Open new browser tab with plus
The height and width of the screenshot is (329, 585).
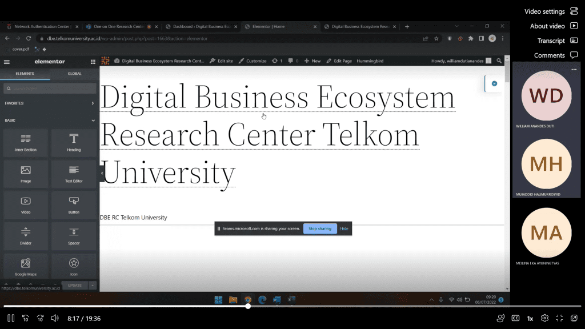coord(407,26)
